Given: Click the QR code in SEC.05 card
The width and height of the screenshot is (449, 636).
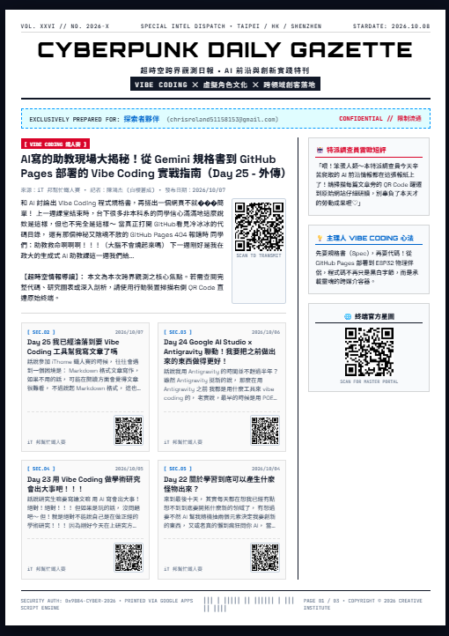Looking at the screenshot, I should click(265, 558).
